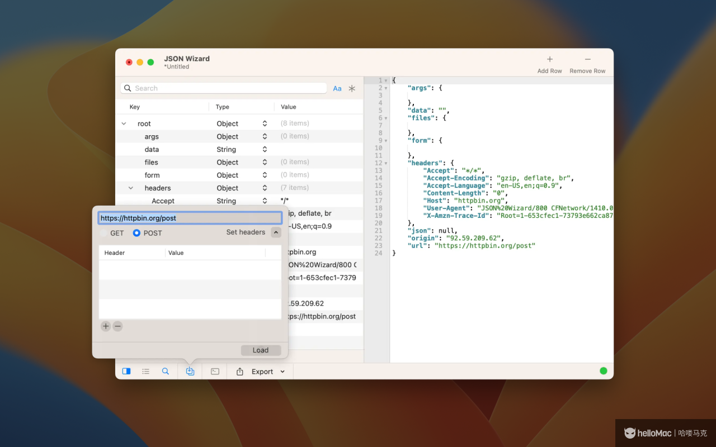Open type stepper for files row
716x447 pixels.
pyautogui.click(x=265, y=162)
